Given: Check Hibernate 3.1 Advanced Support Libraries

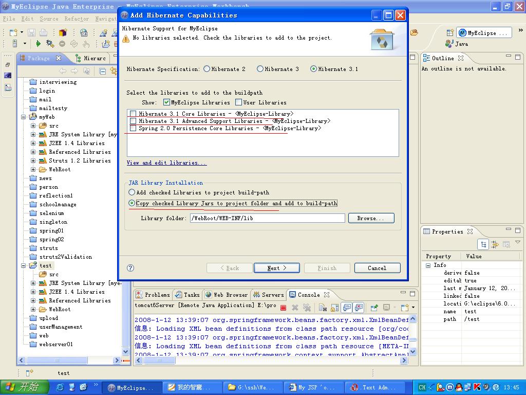Looking at the screenshot, I should (x=133, y=121).
